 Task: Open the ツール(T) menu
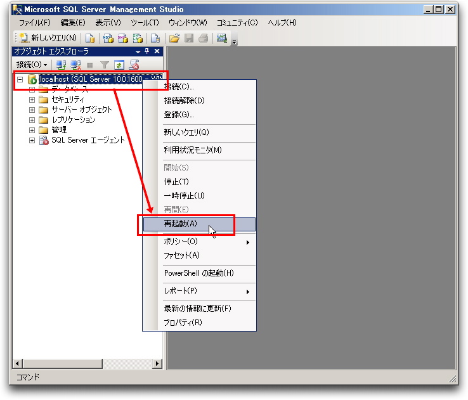coord(145,23)
